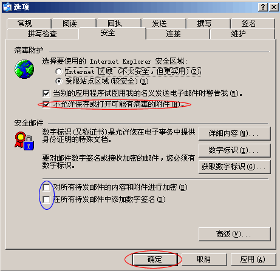Select the Internet 区域 radio option
Screen dimensions: 280x271
click(x=59, y=72)
